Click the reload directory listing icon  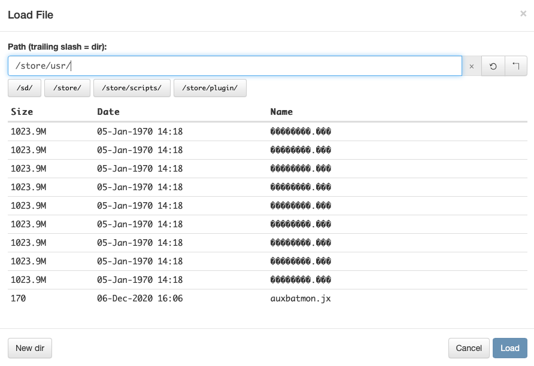(493, 66)
